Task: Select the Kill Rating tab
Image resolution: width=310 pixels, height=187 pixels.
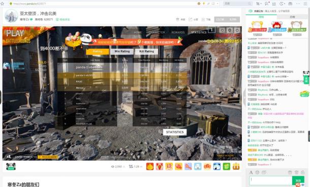Action: pyautogui.click(x=146, y=51)
